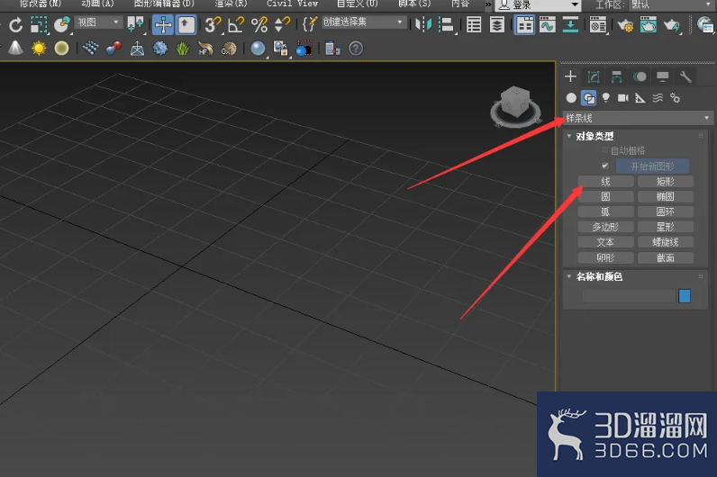Screen dimensions: 717x477
Task: Click Edit Named Selection Sets icon
Action: pyautogui.click(x=310, y=24)
